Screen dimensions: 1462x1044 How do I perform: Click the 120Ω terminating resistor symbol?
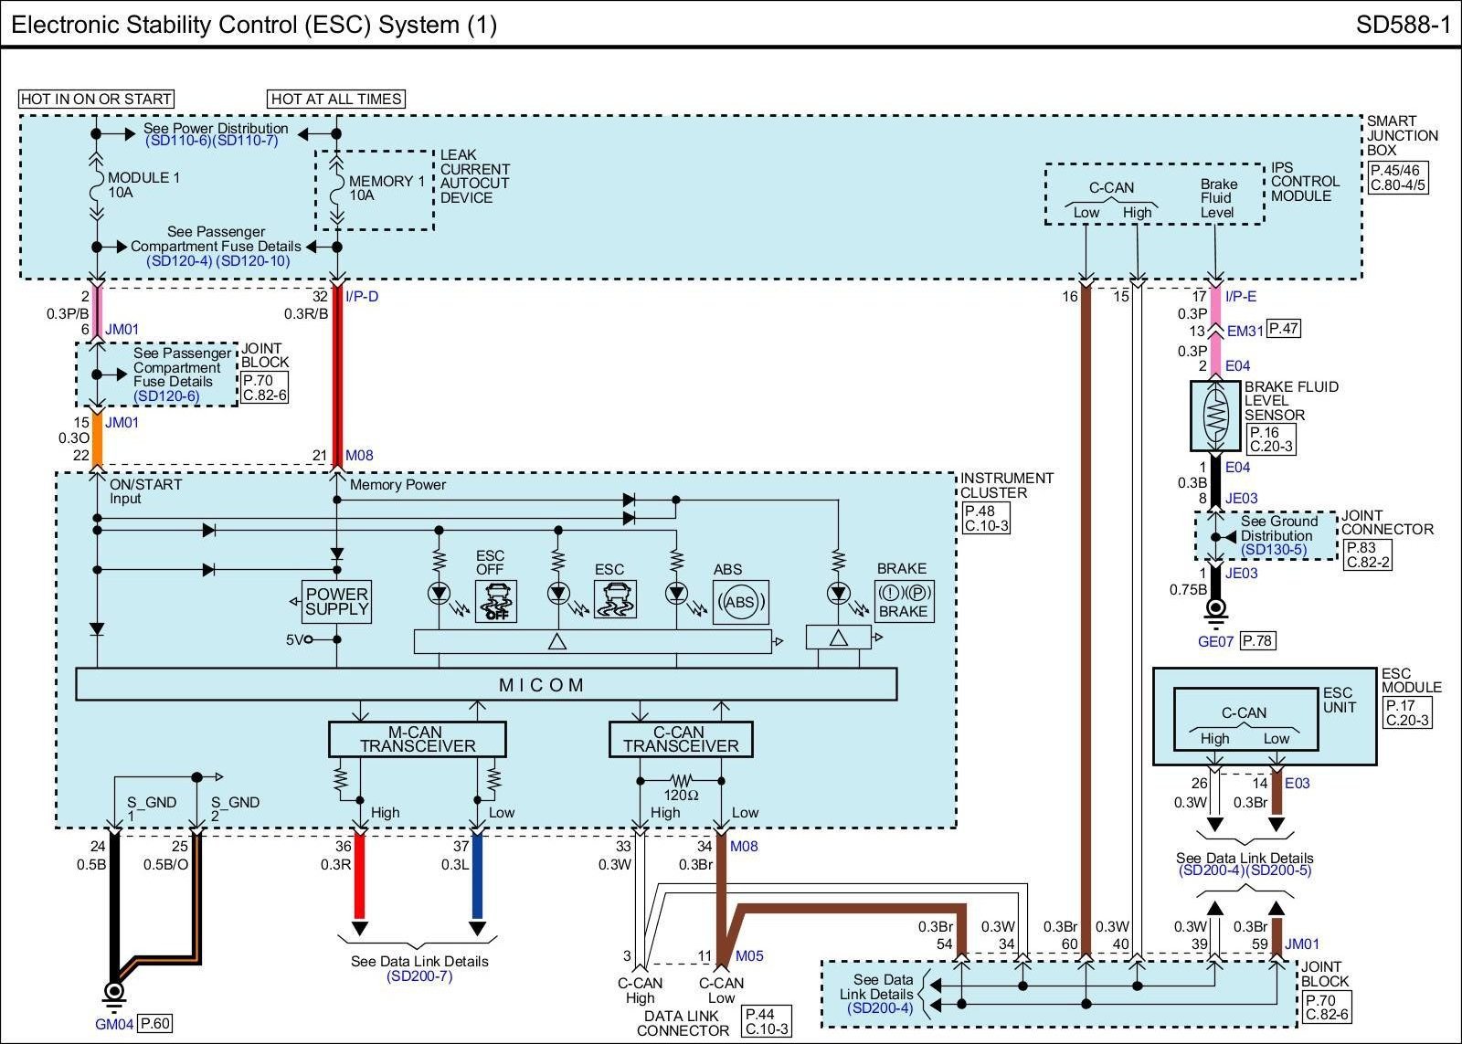pyautogui.click(x=682, y=781)
